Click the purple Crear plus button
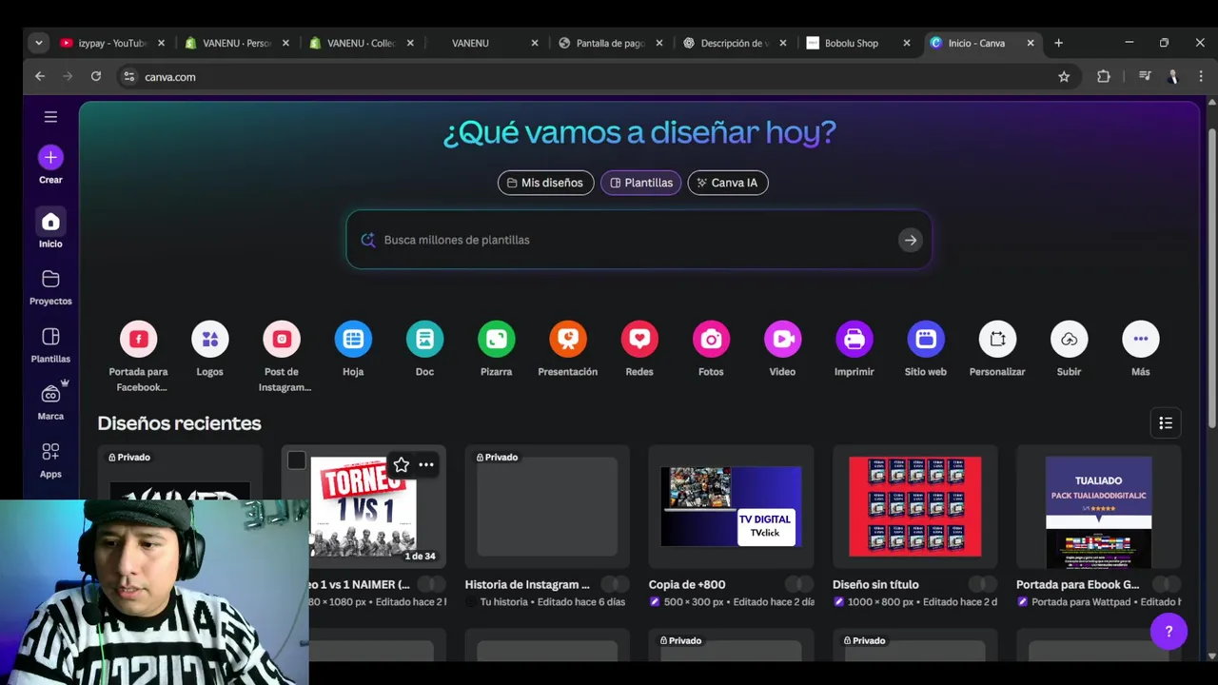The width and height of the screenshot is (1218, 685). [50, 157]
